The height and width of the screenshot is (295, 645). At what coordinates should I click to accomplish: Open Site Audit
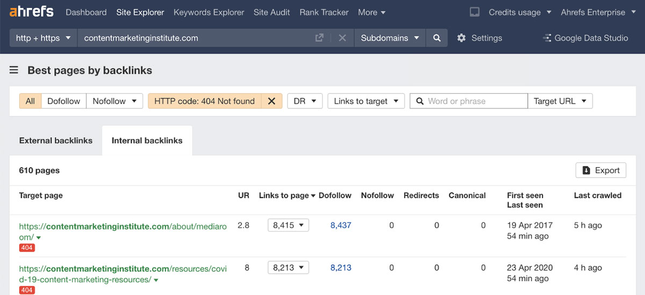[272, 12]
